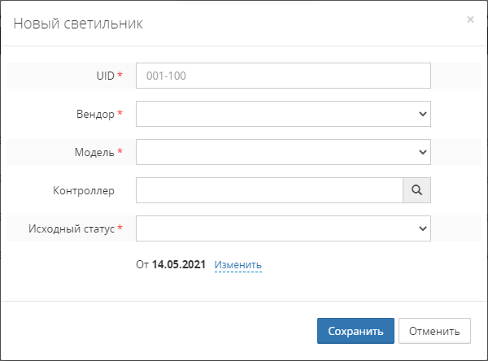Open the Вендор dropdown list
The image size is (488, 361).
(x=282, y=114)
